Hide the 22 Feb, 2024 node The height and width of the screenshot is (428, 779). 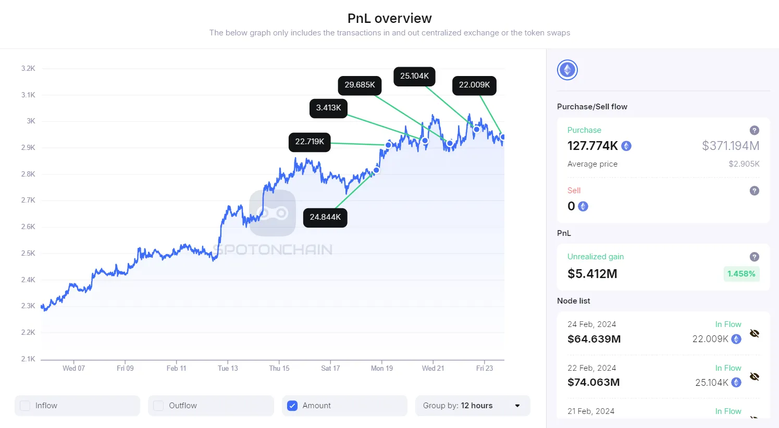(754, 376)
